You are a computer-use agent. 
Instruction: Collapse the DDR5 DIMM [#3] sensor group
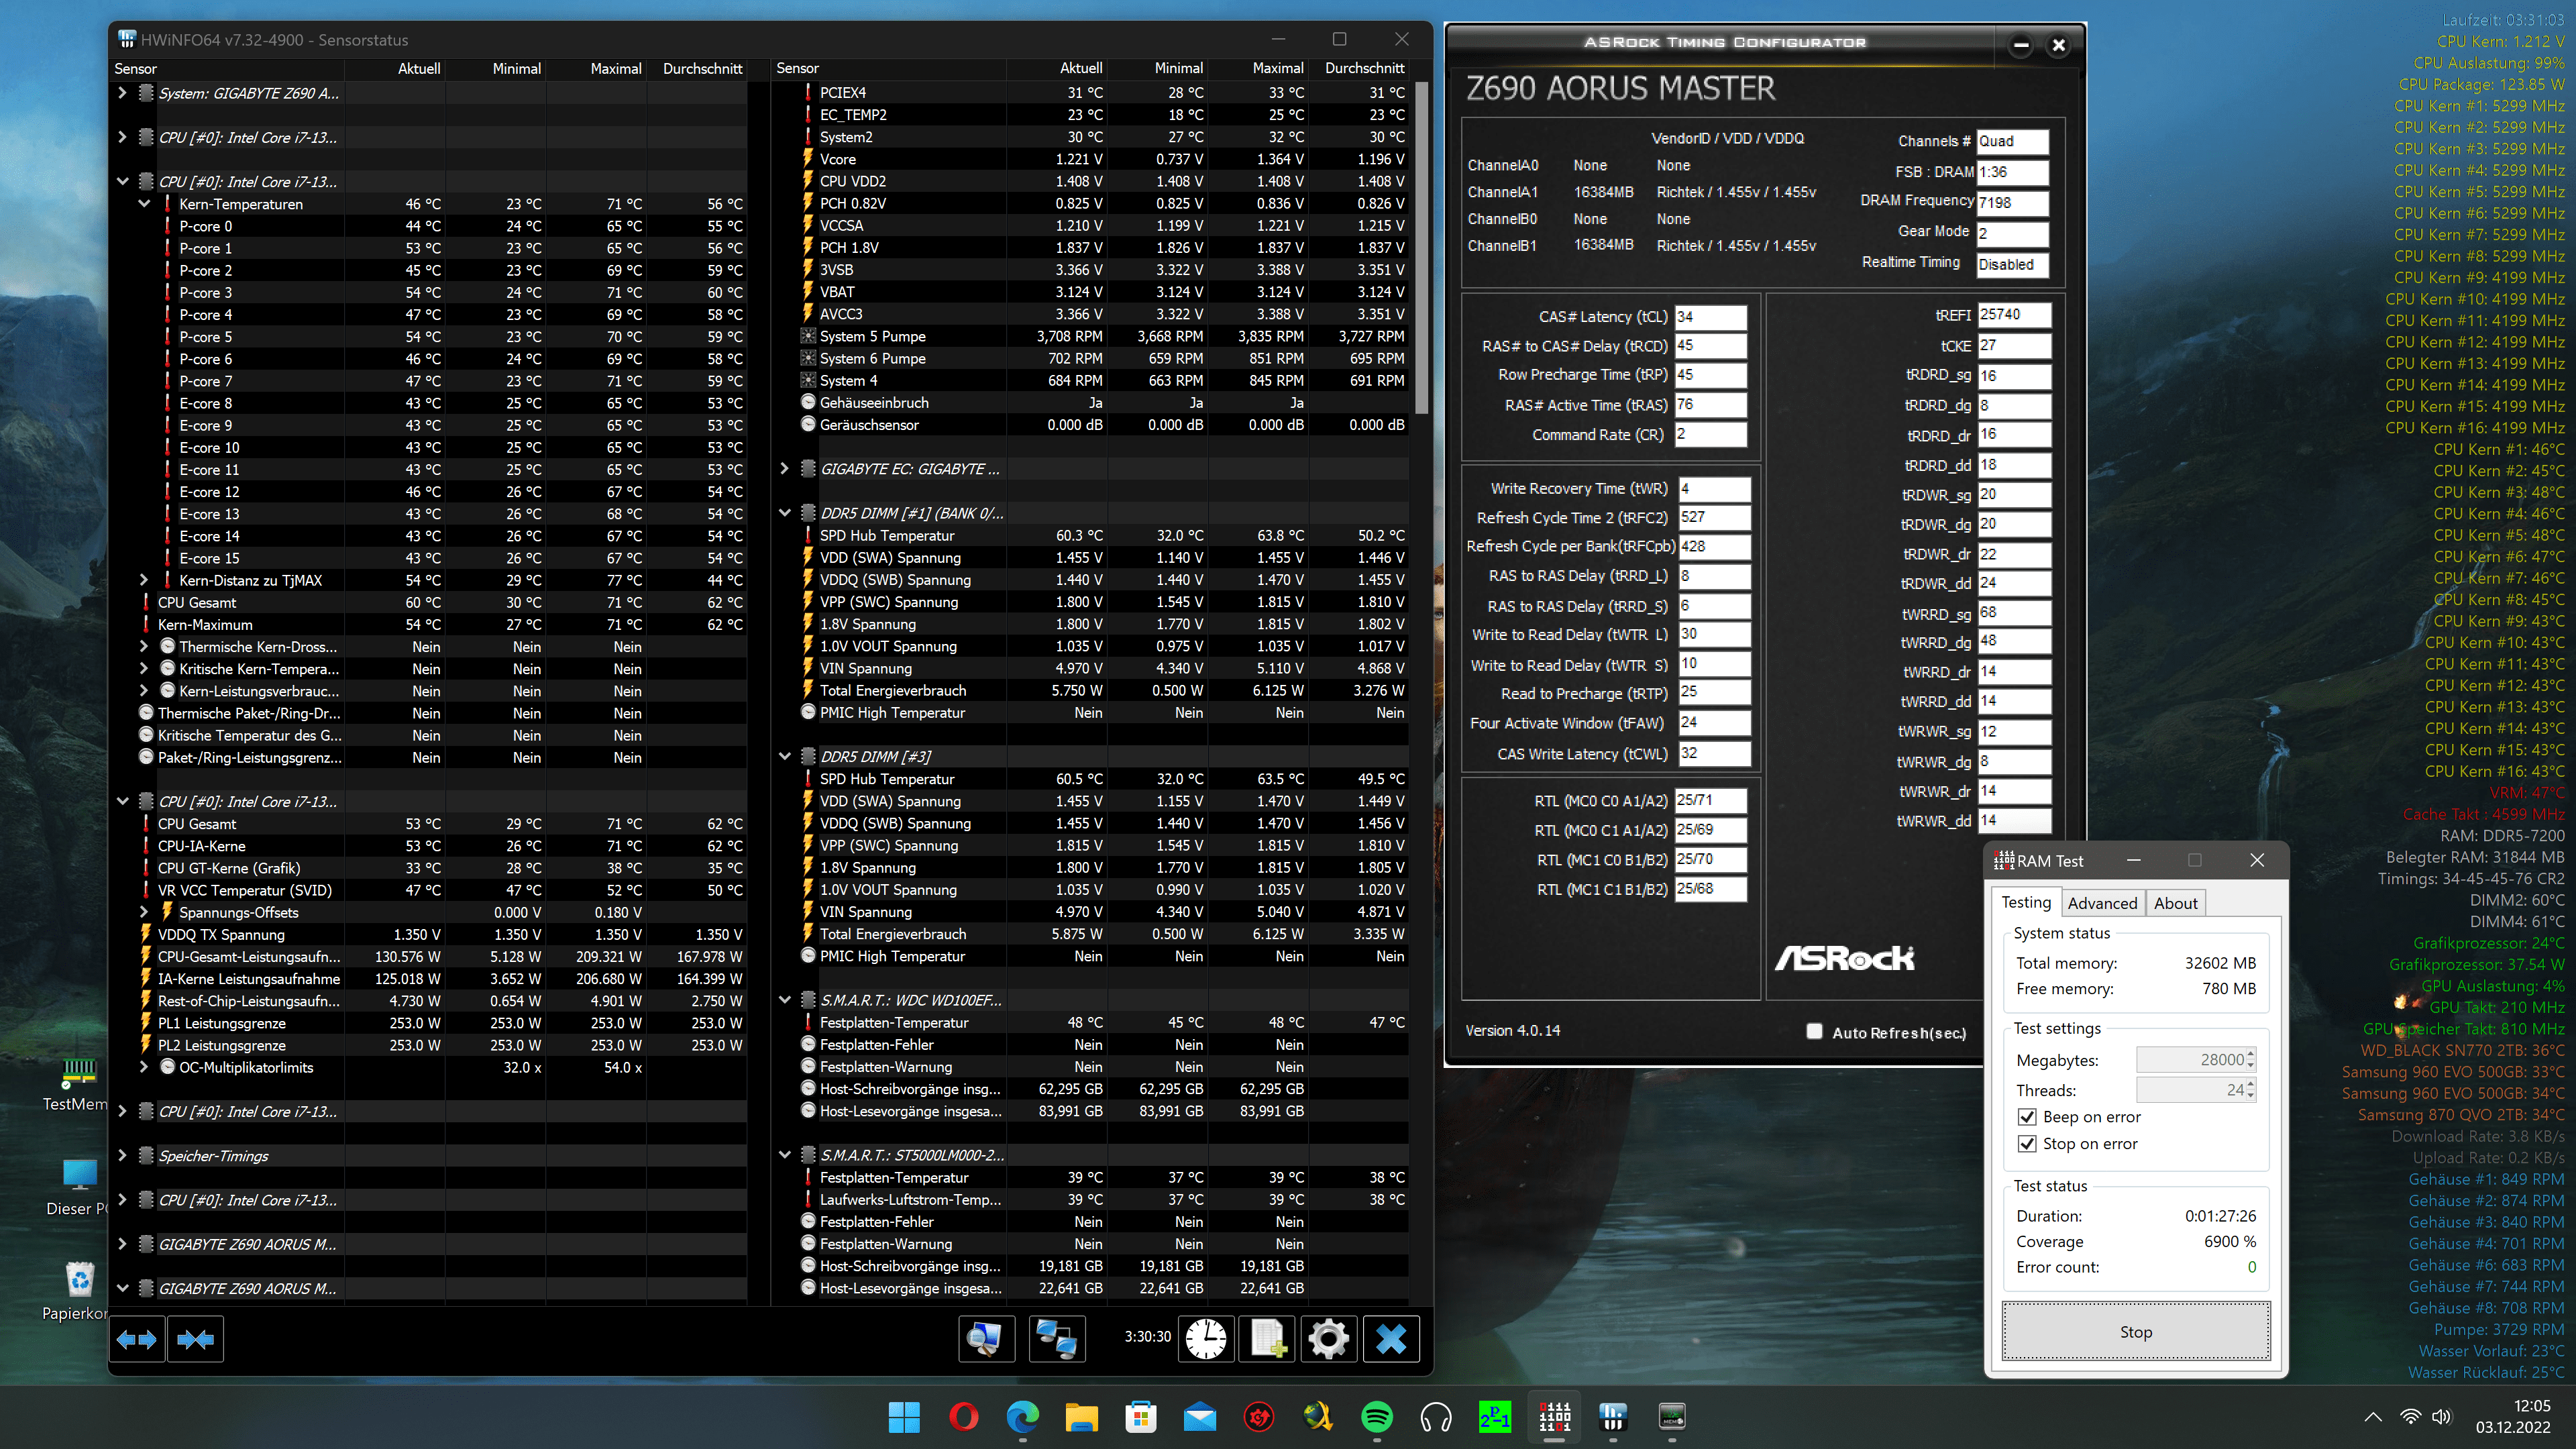coord(785,757)
